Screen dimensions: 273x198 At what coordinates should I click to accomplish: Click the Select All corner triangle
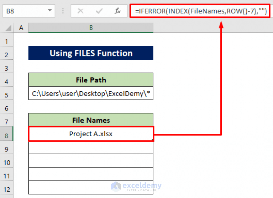click(8, 28)
